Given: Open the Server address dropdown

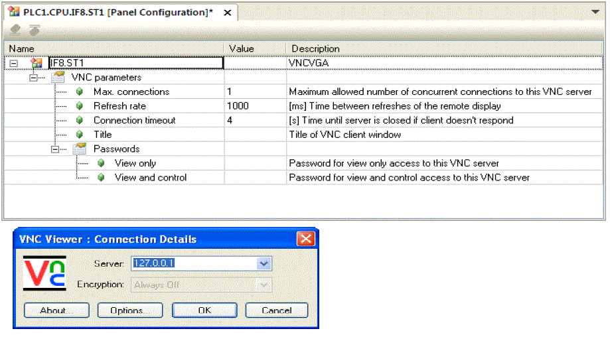Looking at the screenshot, I should point(264,263).
